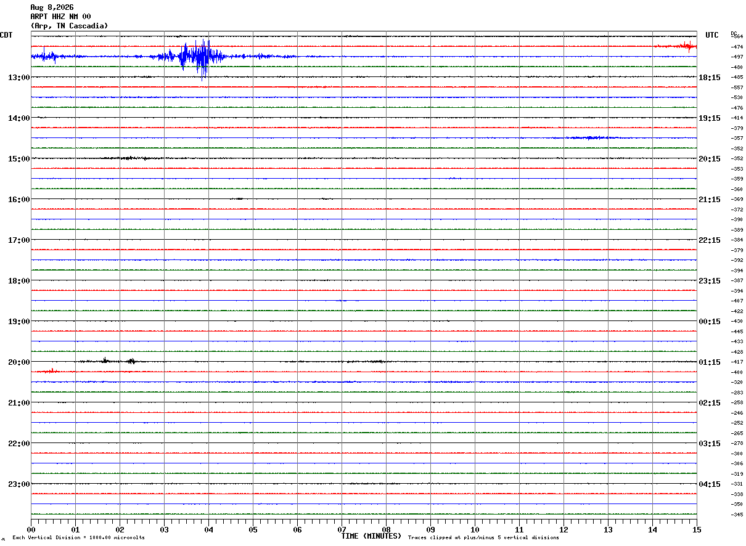Click the traces clipped footnote text
746x546 pixels.
coord(483,538)
